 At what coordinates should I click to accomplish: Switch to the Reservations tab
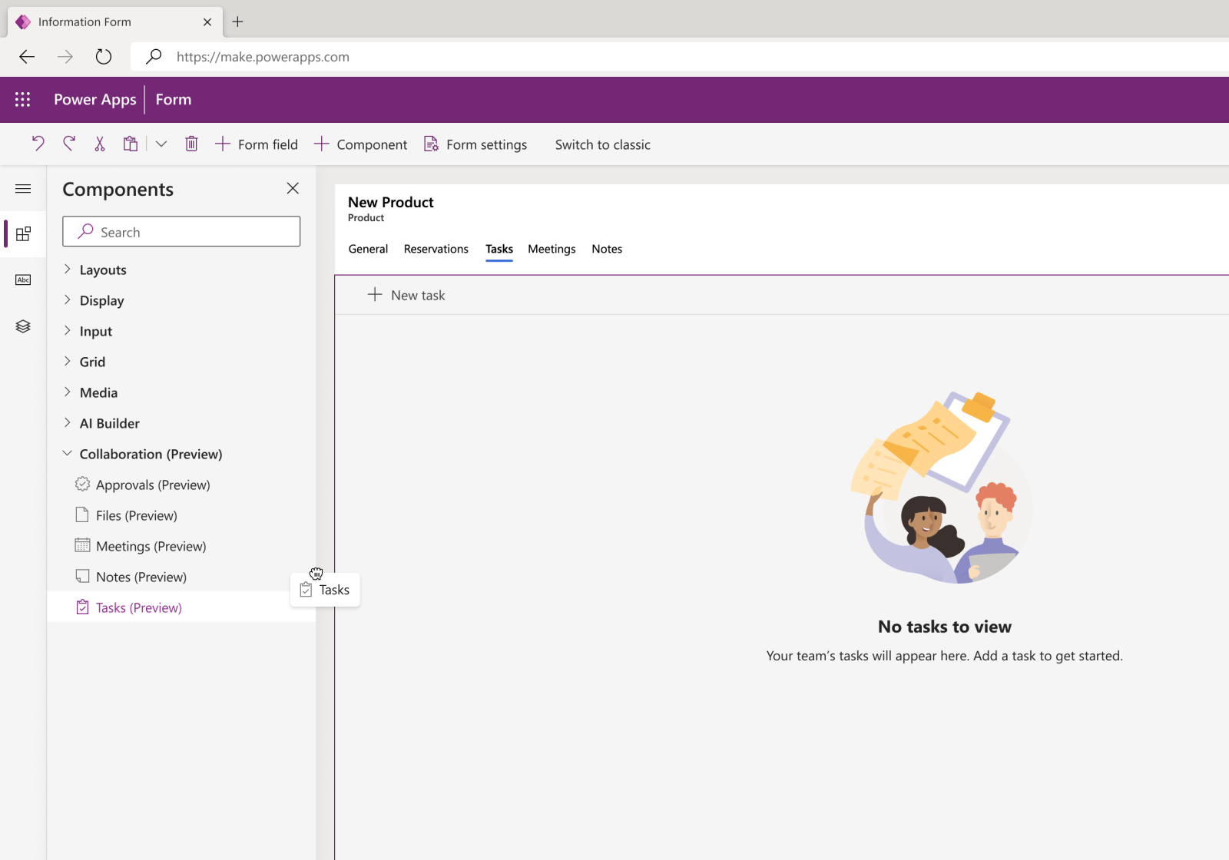(x=436, y=249)
